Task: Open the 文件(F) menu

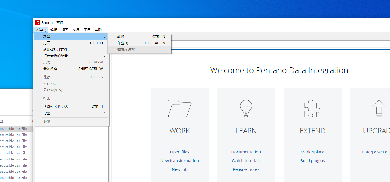Action: pos(41,30)
